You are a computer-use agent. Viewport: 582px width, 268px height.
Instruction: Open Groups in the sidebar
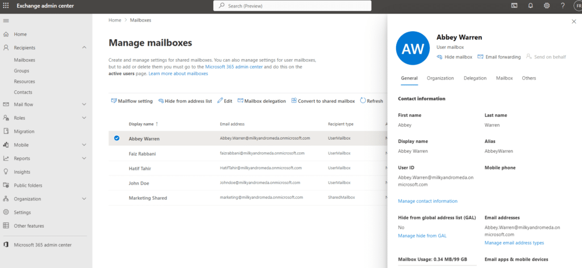[x=22, y=70]
